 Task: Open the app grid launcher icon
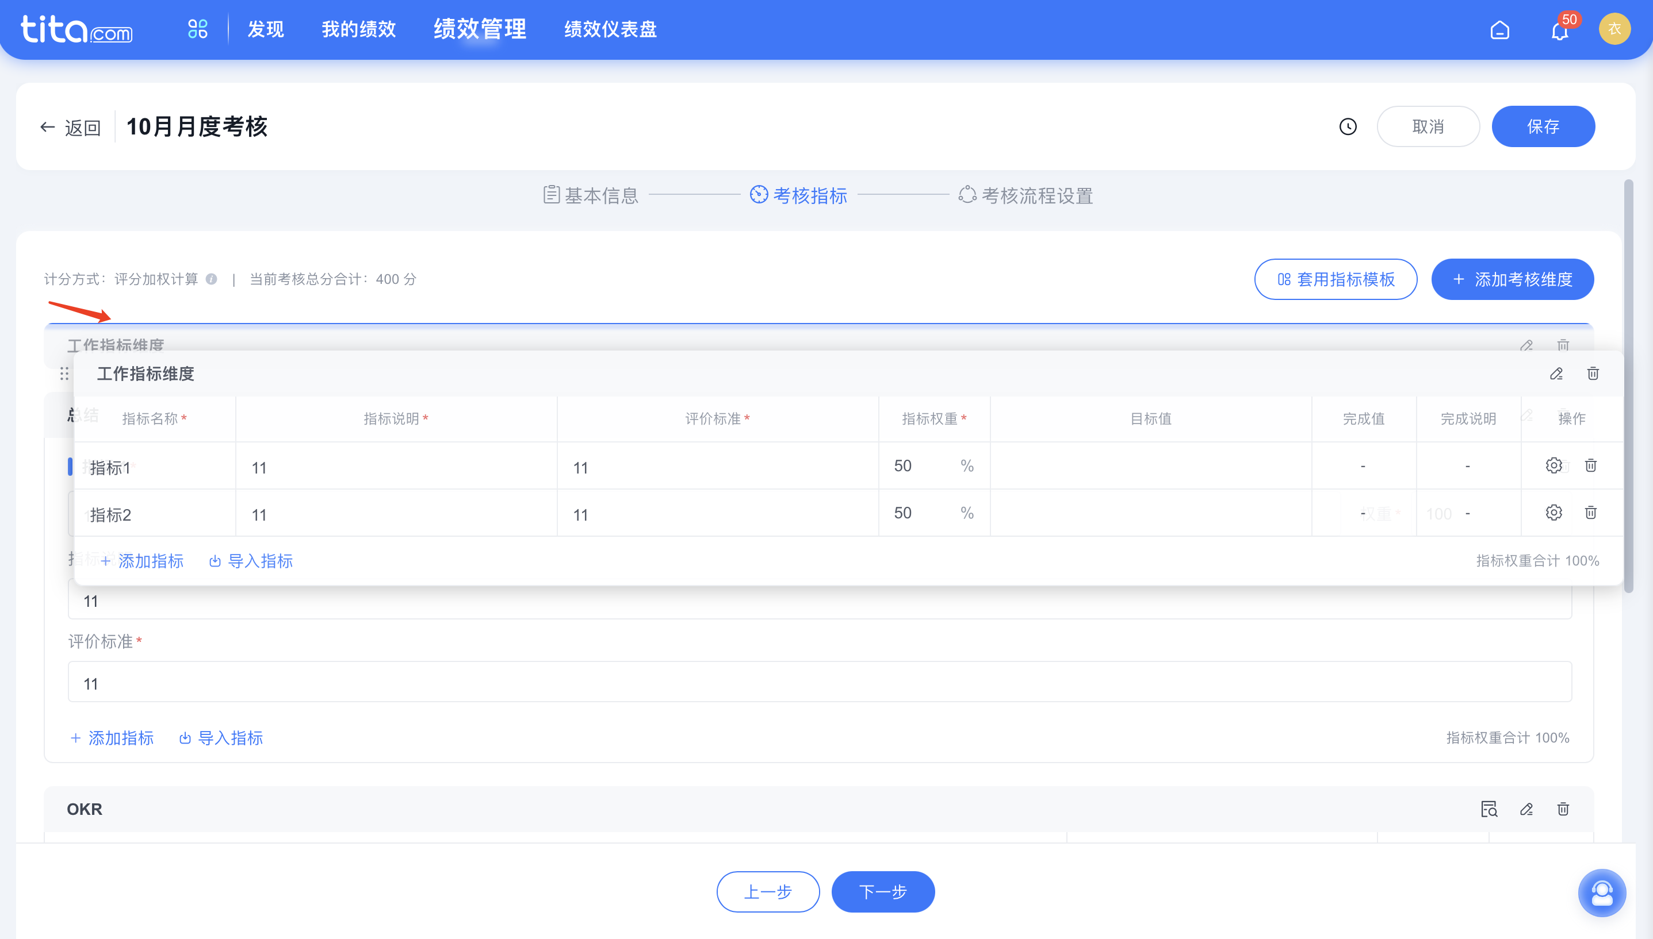coord(197,29)
